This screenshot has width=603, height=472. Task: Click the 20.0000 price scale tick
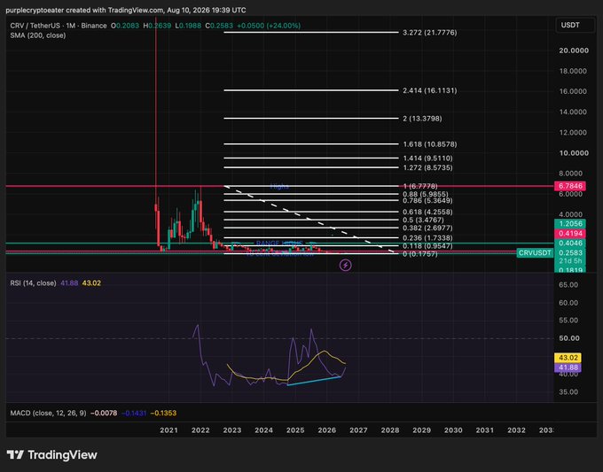[574, 50]
